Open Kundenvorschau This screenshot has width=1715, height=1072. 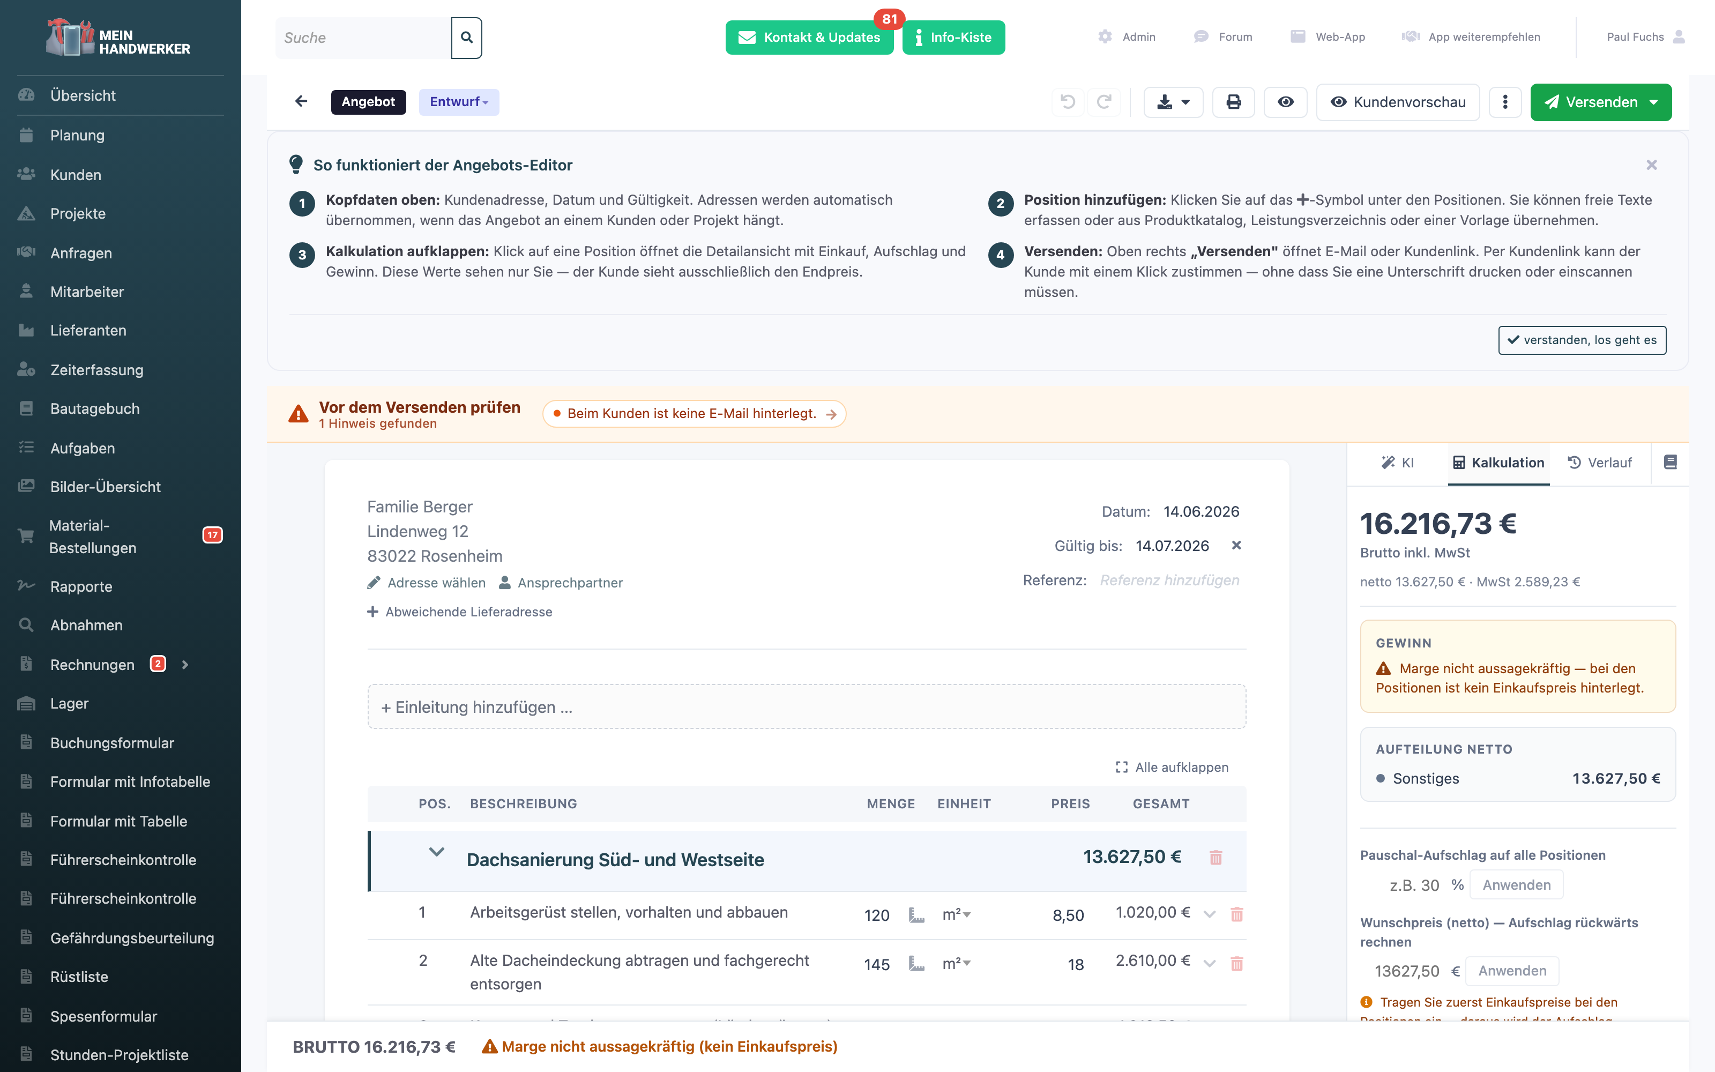coord(1398,102)
